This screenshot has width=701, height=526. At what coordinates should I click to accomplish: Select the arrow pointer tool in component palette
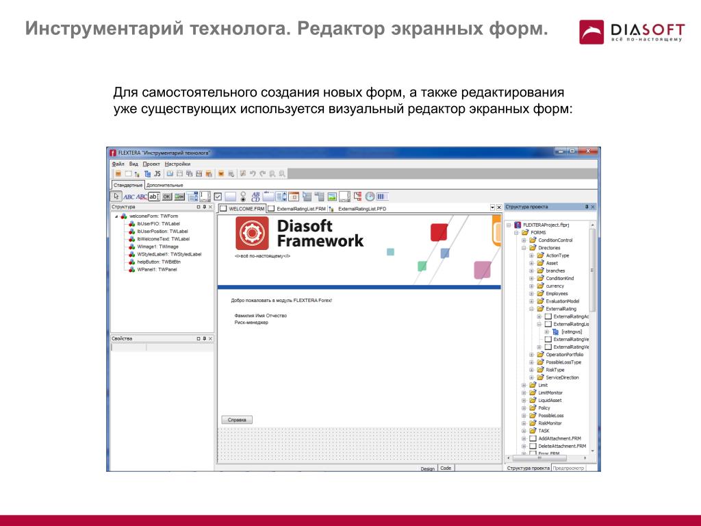[116, 197]
